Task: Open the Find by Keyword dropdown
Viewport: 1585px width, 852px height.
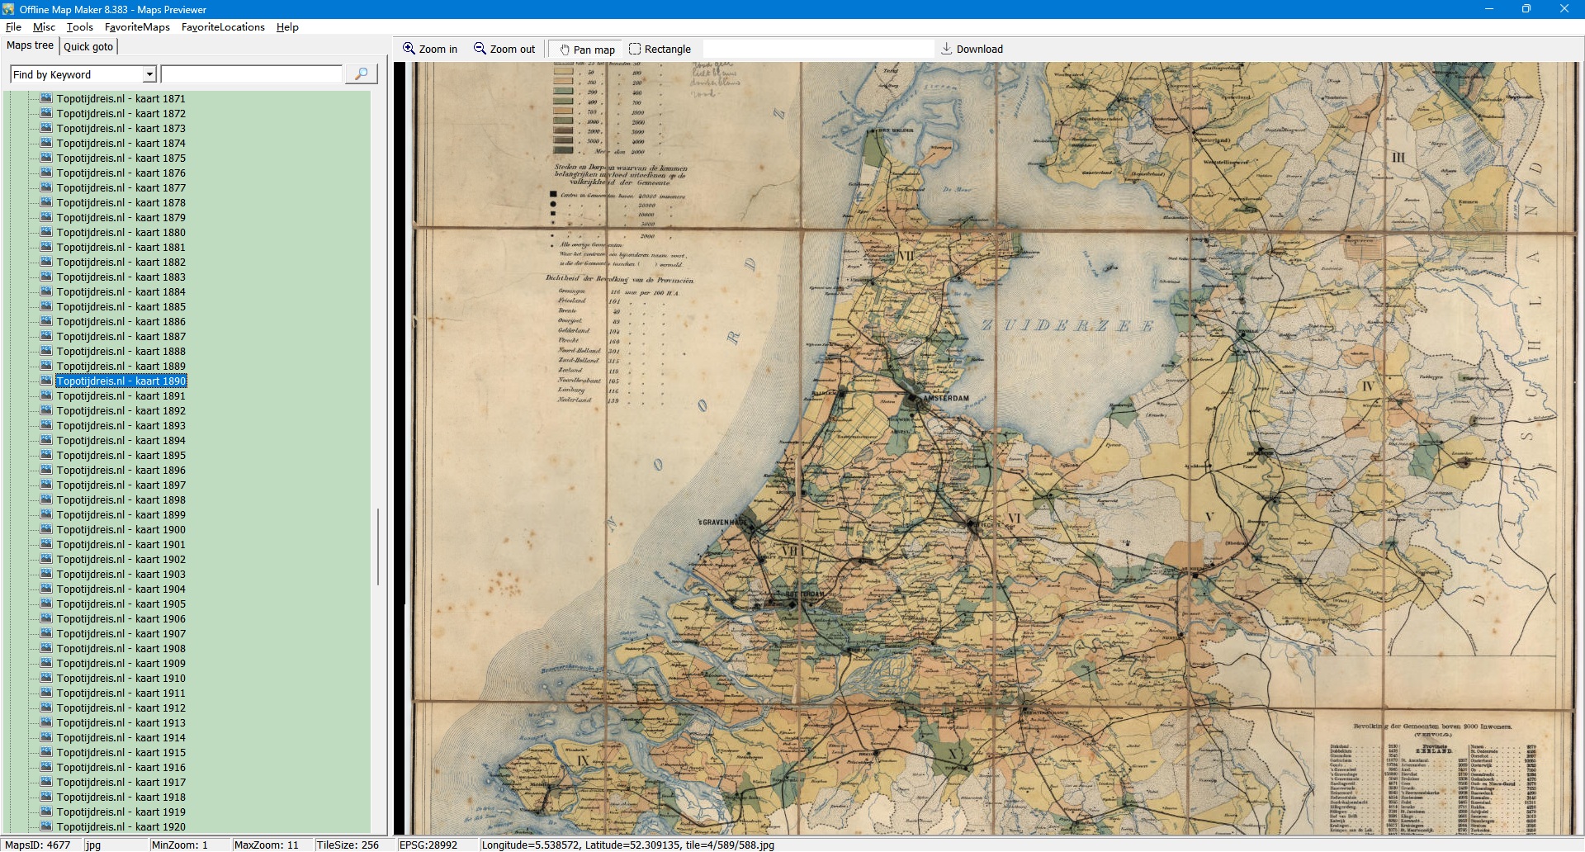Action: click(149, 74)
